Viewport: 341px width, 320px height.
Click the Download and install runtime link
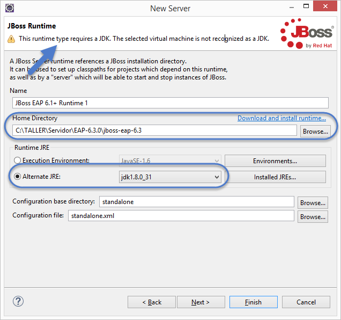click(x=281, y=118)
